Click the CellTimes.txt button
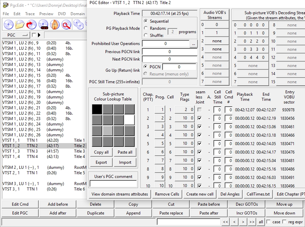The height and width of the screenshot is (227, 305). tap(258, 194)
